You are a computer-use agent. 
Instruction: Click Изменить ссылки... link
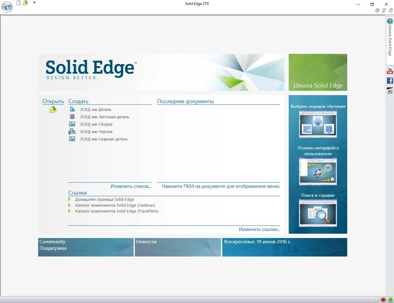pyautogui.click(x=259, y=229)
